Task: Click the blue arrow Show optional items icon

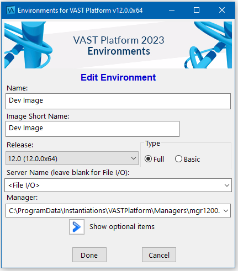Action: click(x=77, y=227)
